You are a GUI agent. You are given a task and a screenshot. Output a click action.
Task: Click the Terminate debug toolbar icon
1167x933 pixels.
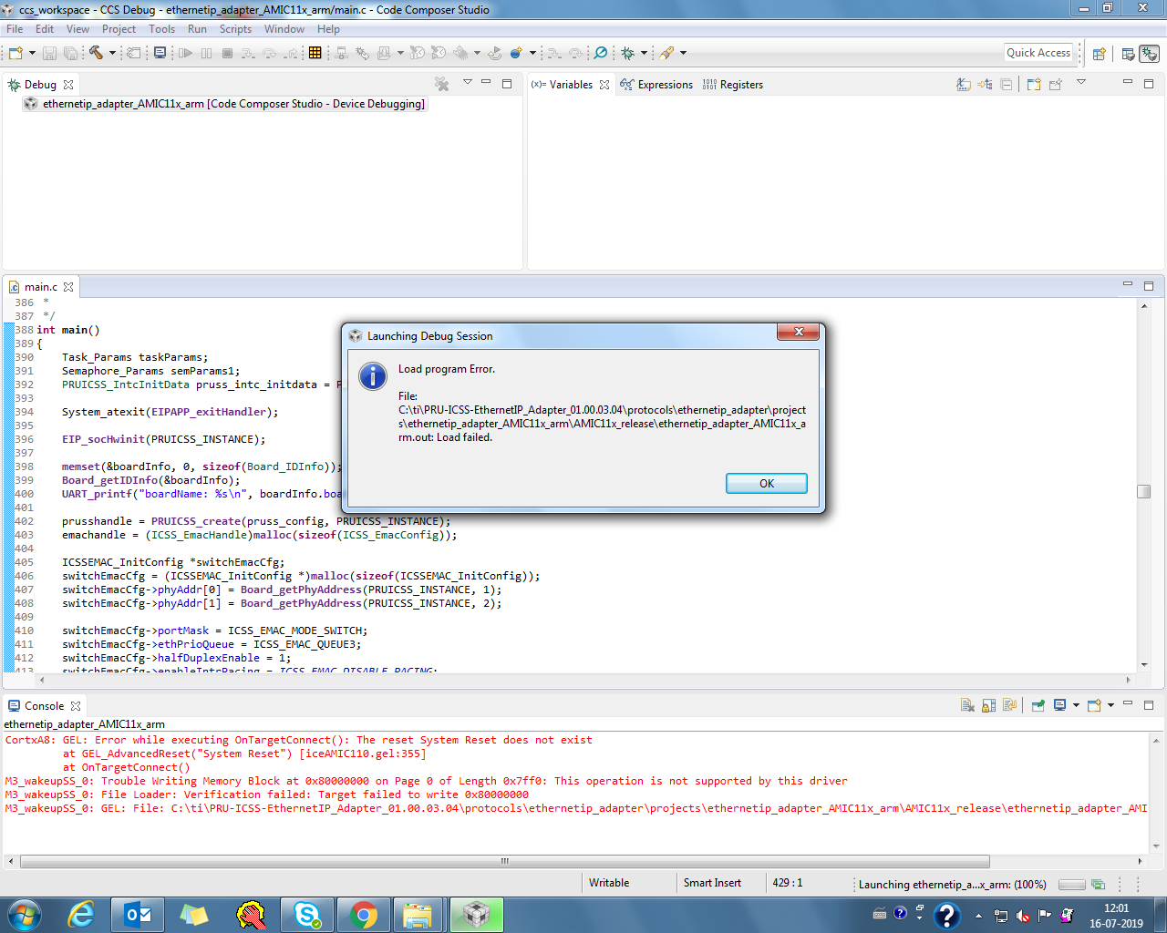(228, 53)
